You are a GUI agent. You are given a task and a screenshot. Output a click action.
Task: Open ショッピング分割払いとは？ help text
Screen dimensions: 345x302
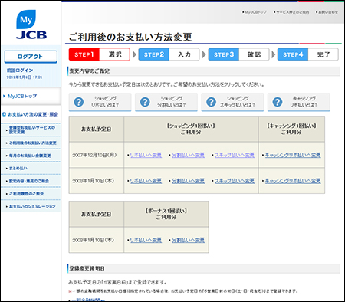(x=171, y=102)
